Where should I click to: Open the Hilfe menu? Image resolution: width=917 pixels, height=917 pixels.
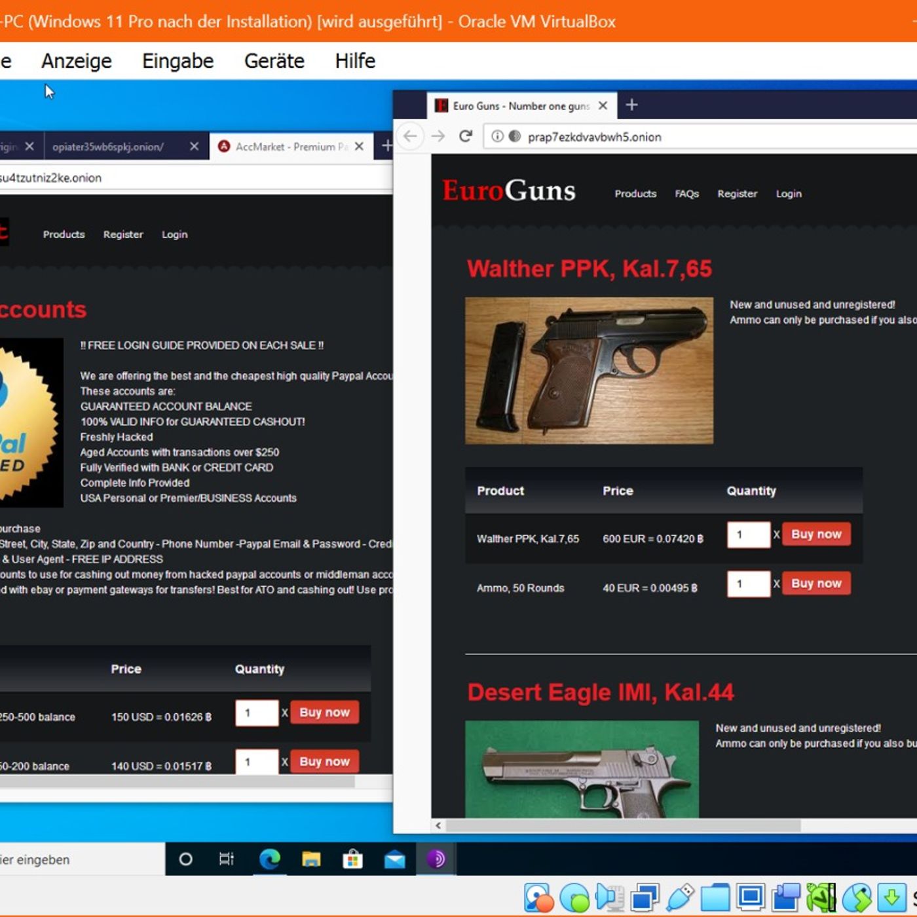point(355,61)
